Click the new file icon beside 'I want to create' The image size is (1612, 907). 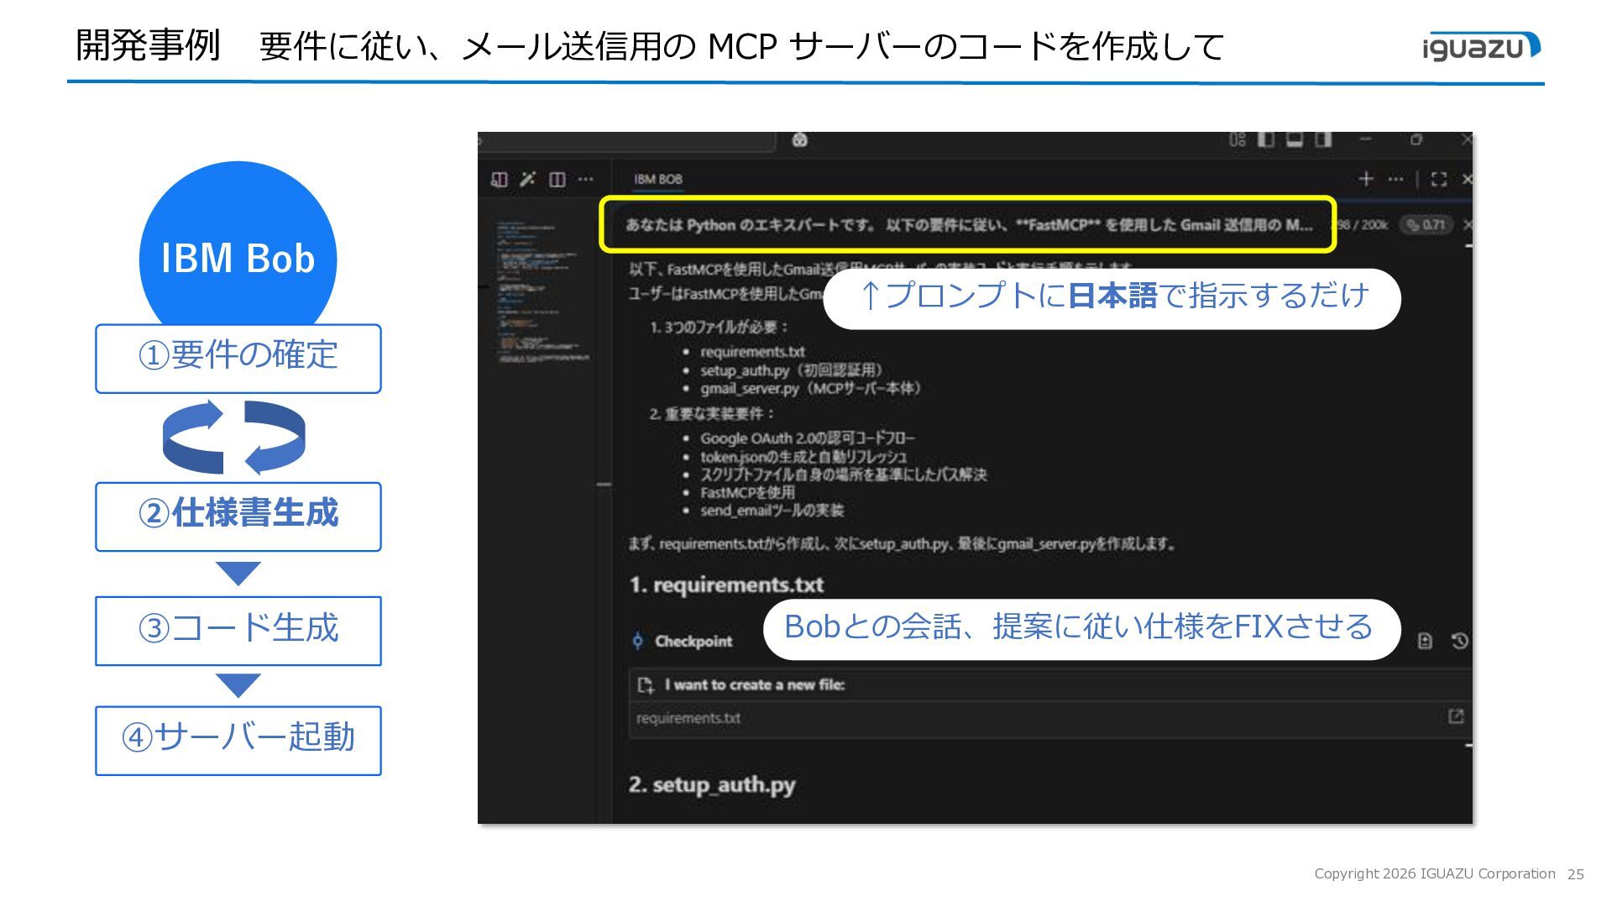click(x=645, y=684)
